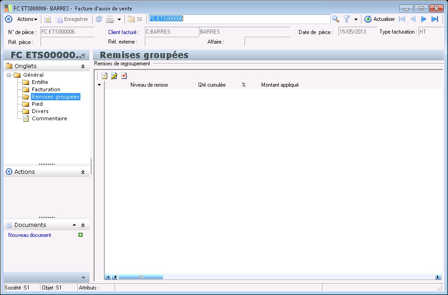Collapse the Onglets section
448x295 pixels.
[83, 66]
